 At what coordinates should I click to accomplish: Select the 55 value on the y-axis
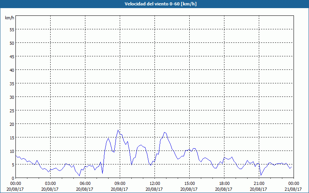click(12, 30)
